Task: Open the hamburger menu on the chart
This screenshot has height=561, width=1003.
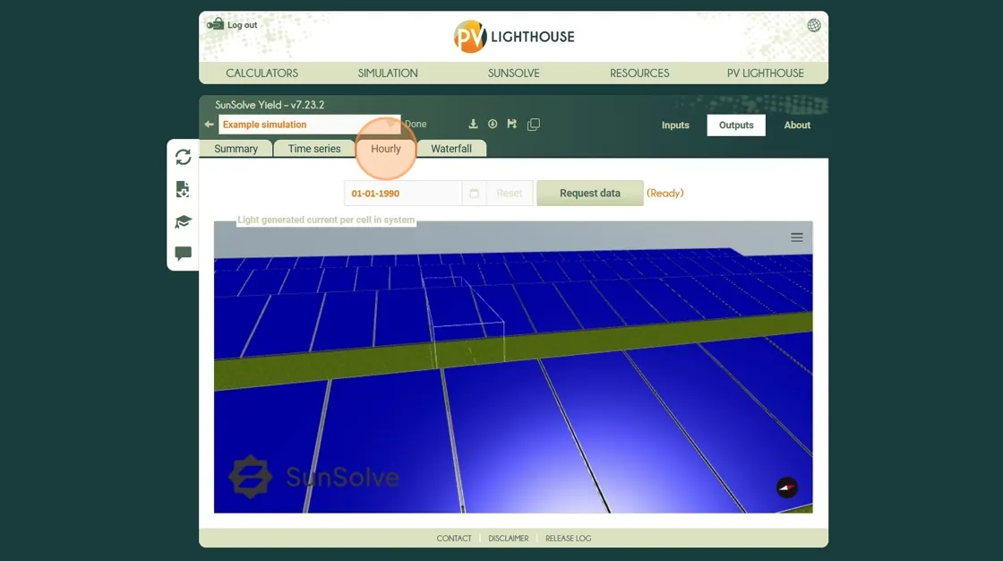Action: 797,237
